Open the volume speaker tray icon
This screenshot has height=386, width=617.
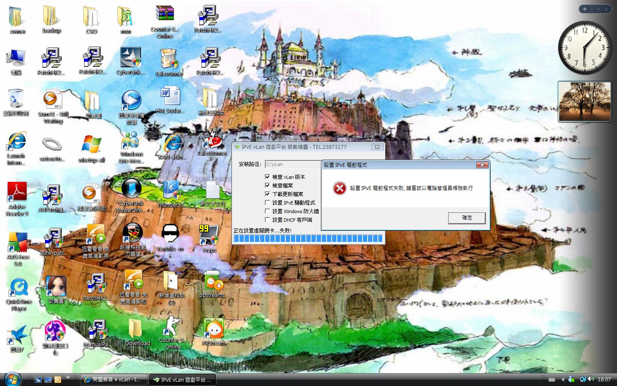pos(591,380)
